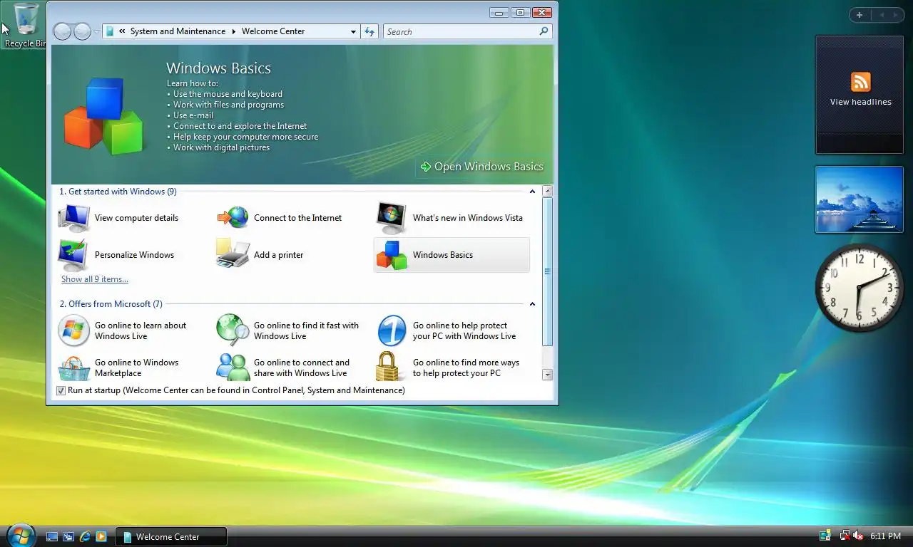Click Welcome Center in breadcrumb
The image size is (913, 547).
tap(273, 31)
